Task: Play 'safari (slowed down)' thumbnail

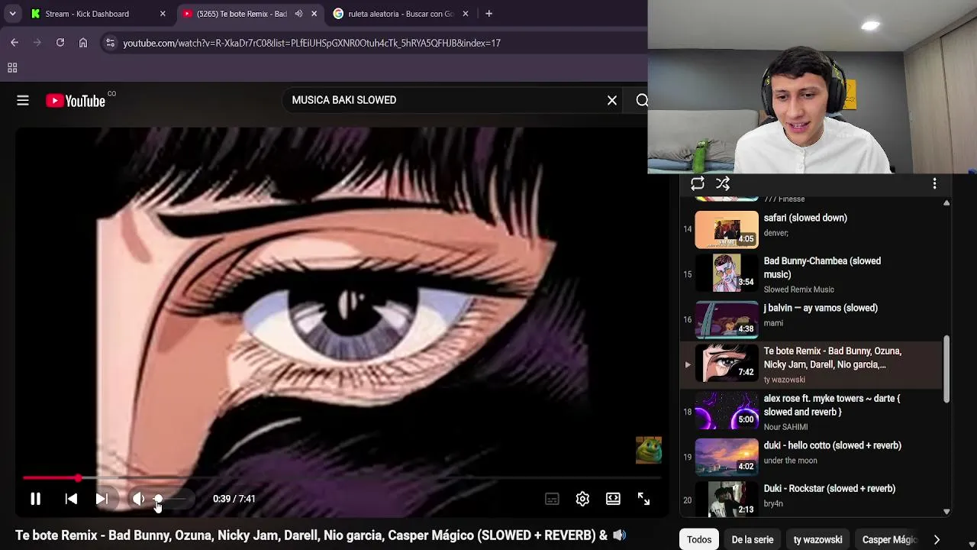Action: (727, 229)
